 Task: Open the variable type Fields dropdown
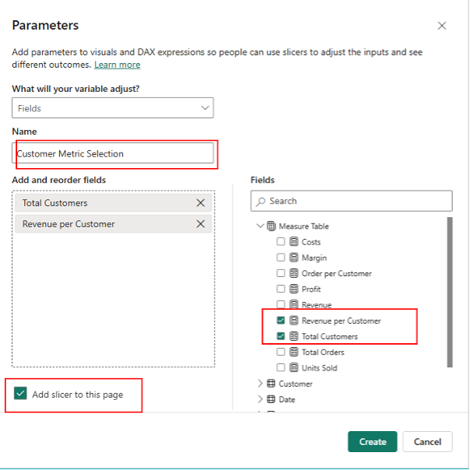pos(113,108)
